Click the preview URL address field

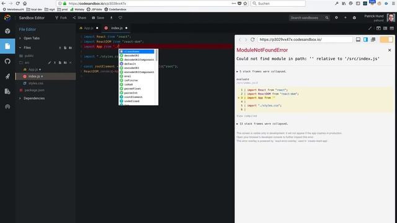[305, 40]
